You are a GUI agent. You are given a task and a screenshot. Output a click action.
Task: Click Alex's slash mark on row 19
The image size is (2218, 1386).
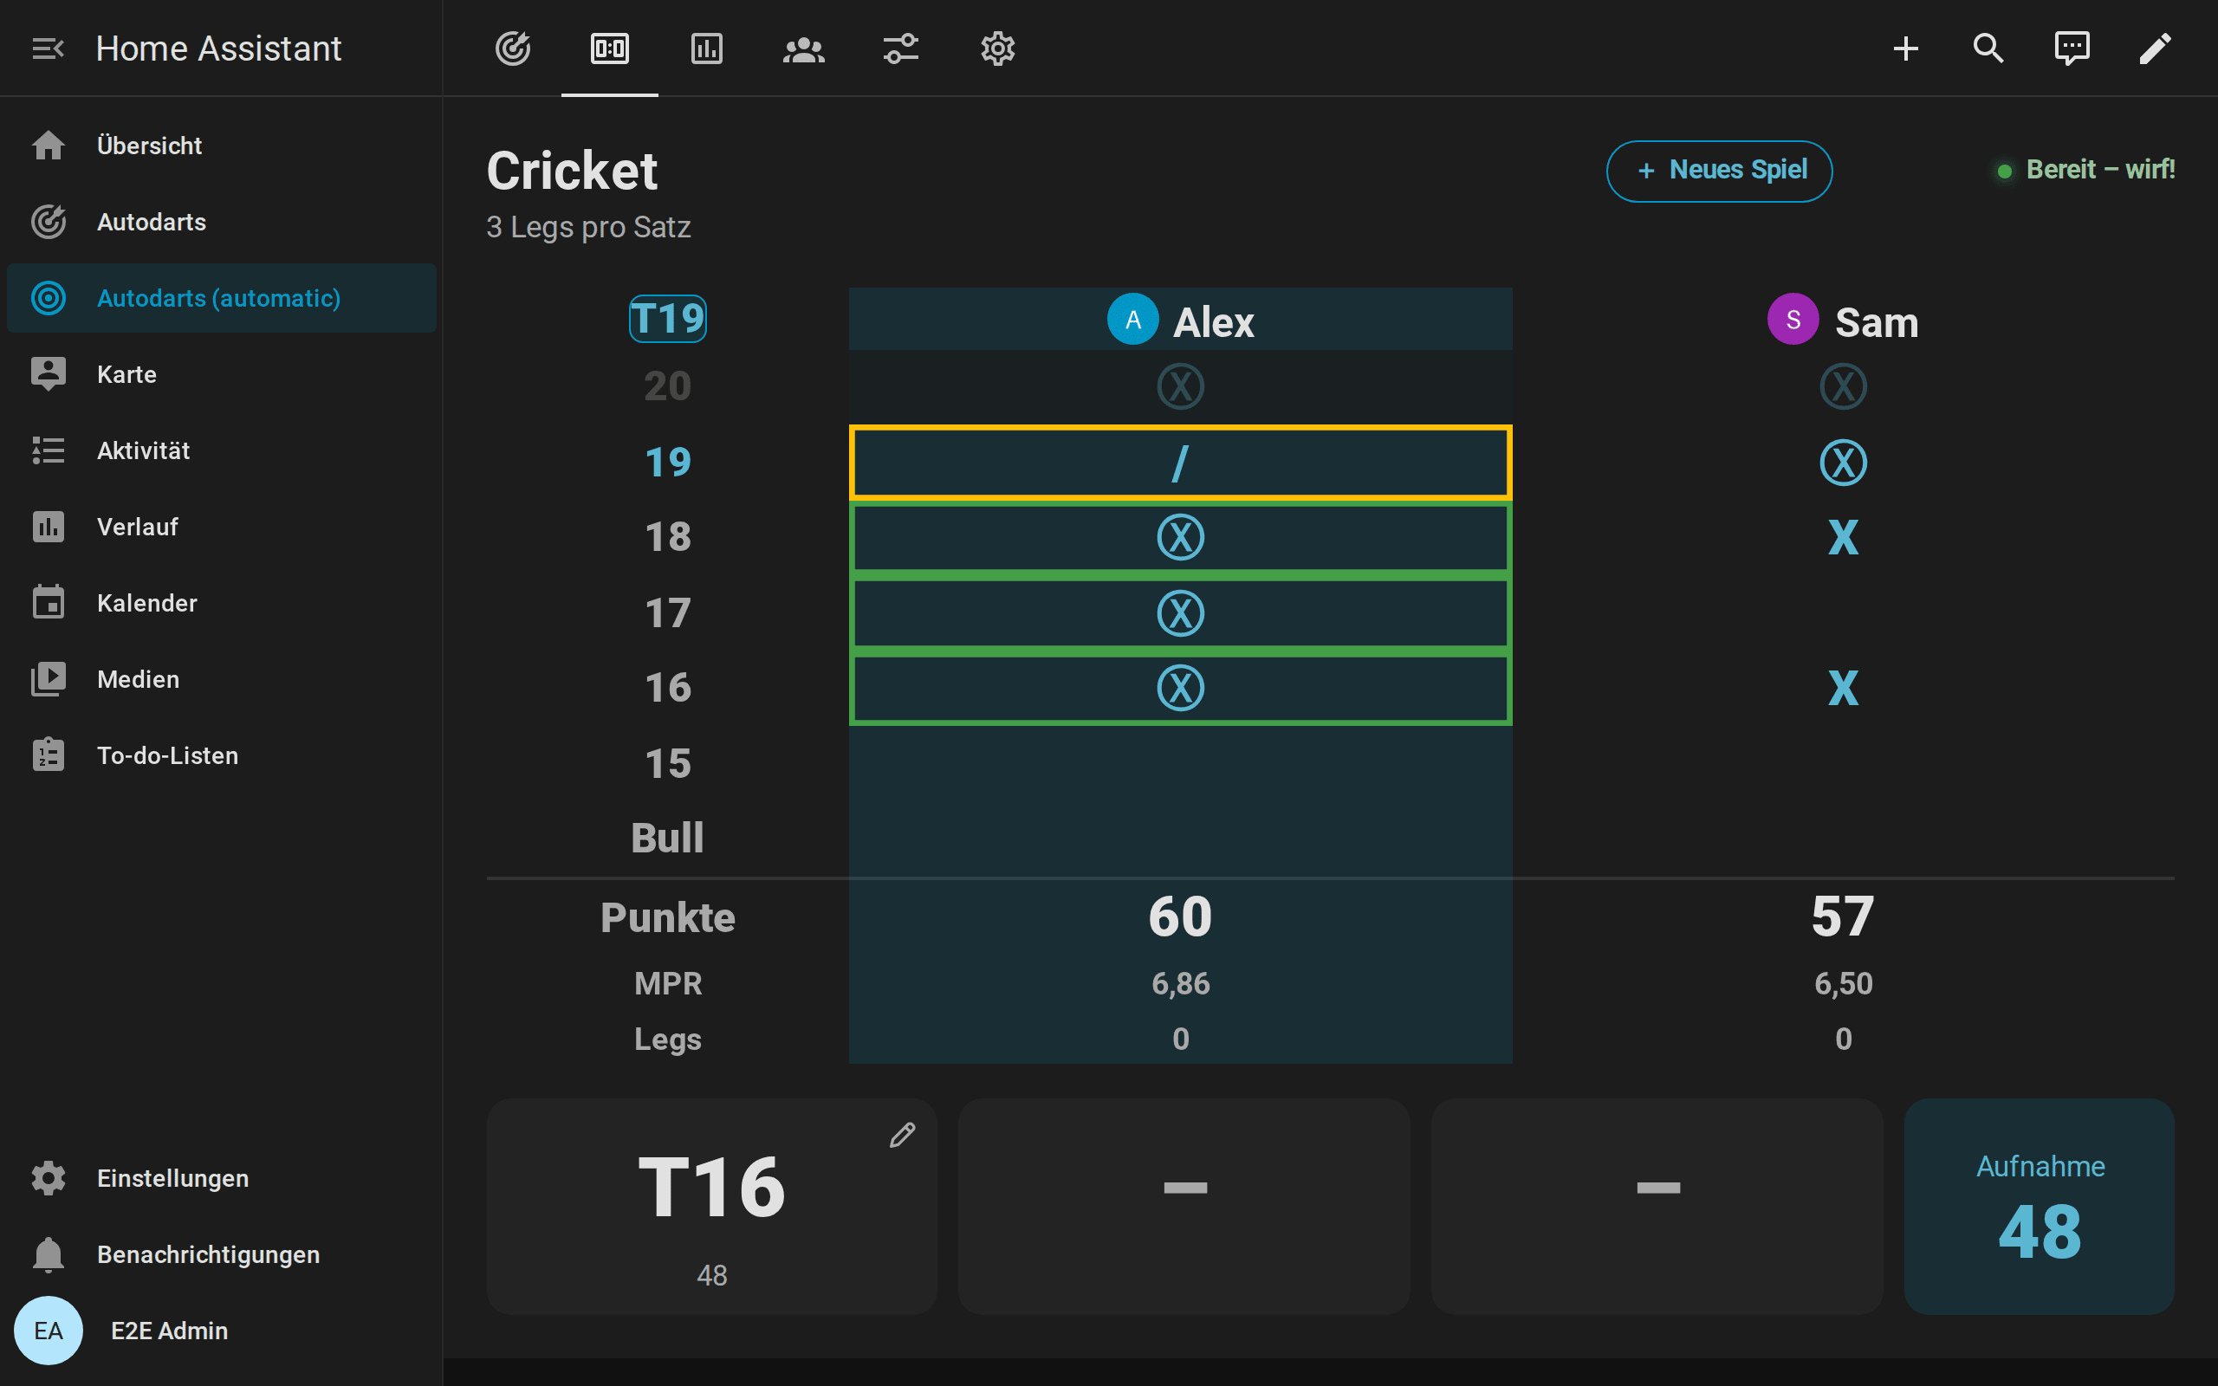(x=1181, y=462)
